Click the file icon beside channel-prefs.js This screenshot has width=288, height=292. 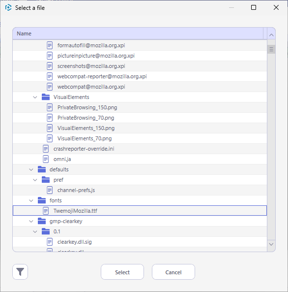[50, 190]
